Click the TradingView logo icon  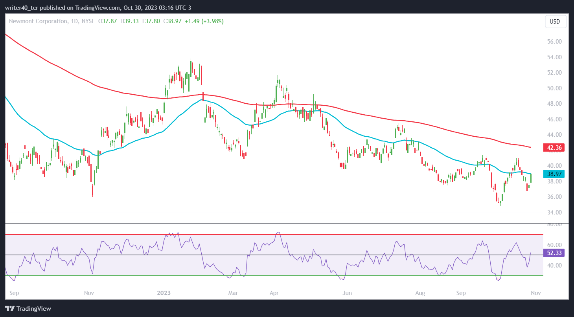click(9, 308)
